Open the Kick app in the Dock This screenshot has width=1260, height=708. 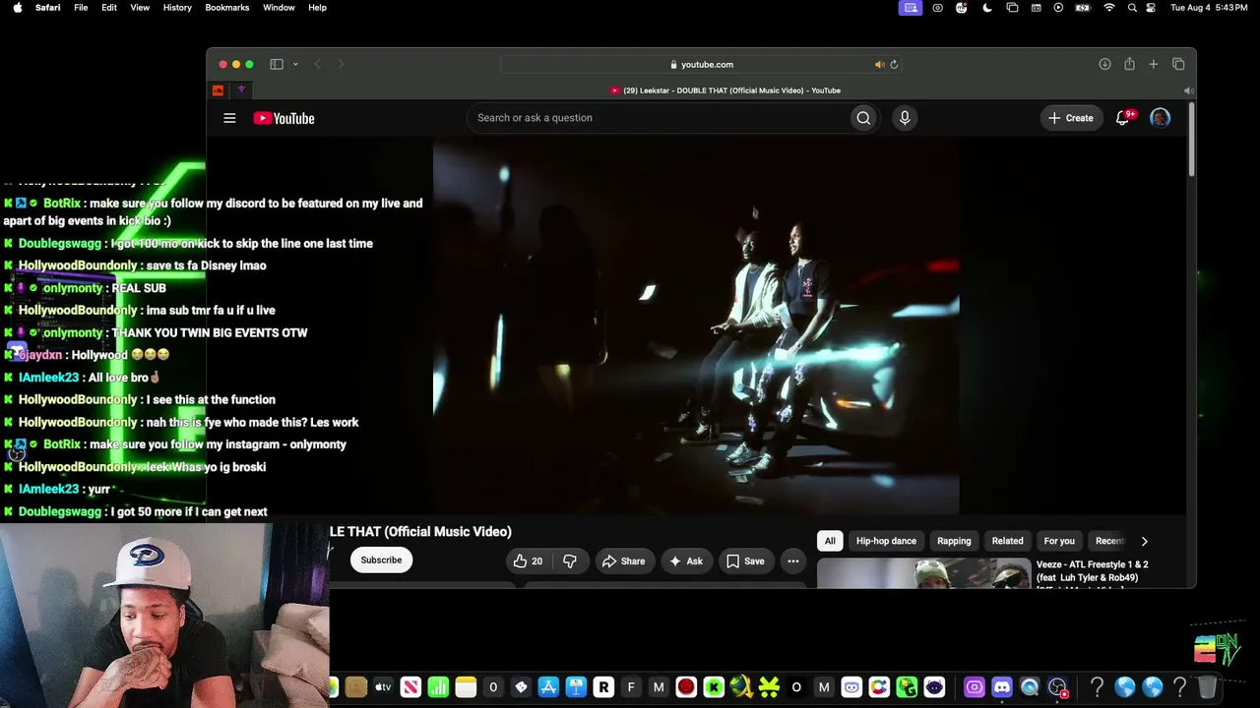pos(714,687)
